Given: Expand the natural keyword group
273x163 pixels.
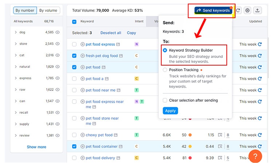Looking at the screenshot, I should [16, 67].
